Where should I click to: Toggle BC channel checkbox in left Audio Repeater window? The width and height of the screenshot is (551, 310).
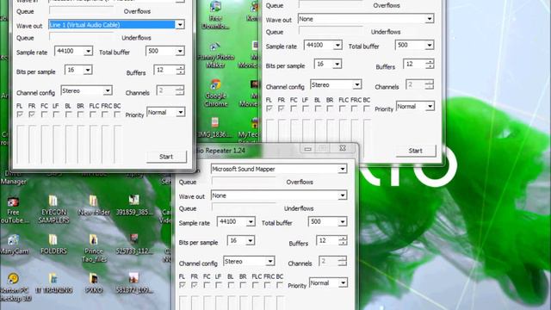117,115
